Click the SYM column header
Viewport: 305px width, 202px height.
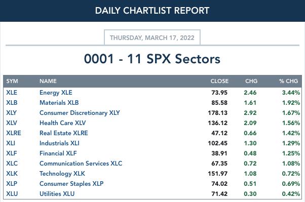point(12,81)
